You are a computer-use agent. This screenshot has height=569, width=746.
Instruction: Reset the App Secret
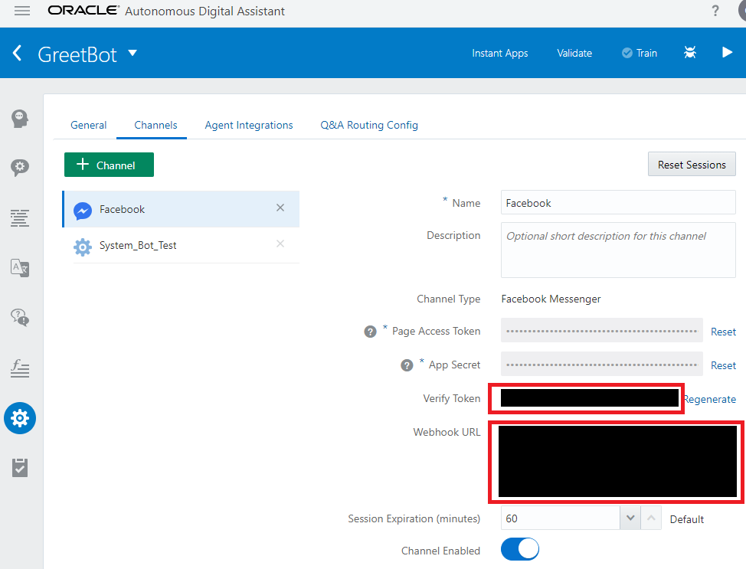pos(723,365)
